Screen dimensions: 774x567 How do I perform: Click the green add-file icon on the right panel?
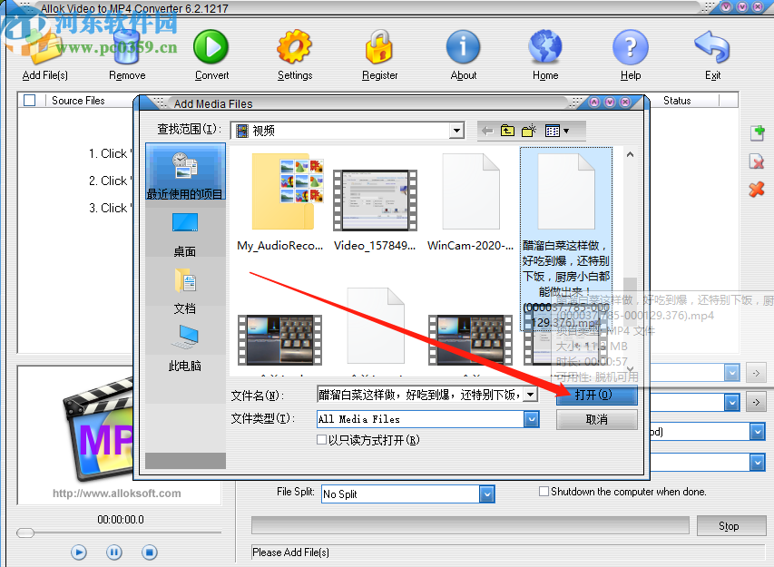point(757,132)
